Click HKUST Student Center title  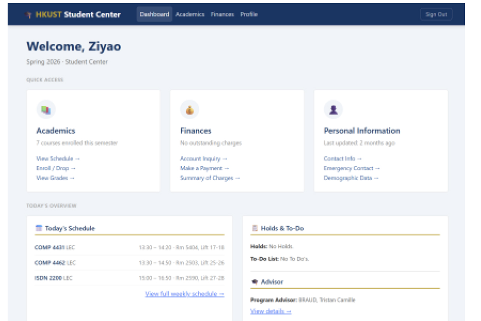point(78,15)
